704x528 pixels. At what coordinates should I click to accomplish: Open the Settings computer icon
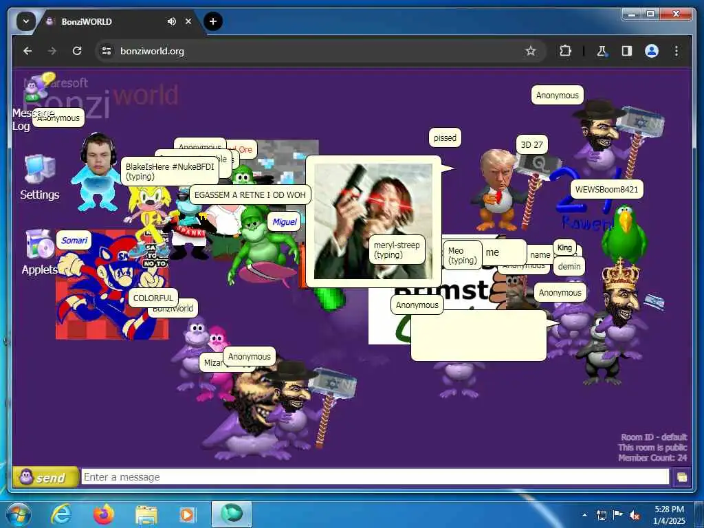40,169
